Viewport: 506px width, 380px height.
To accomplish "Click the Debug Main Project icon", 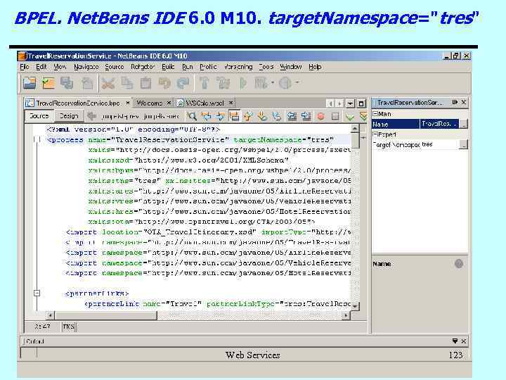I will (261, 83).
